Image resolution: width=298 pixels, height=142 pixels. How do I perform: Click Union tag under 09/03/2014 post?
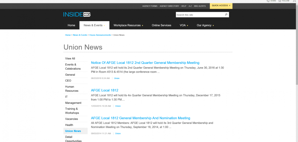point(118,133)
